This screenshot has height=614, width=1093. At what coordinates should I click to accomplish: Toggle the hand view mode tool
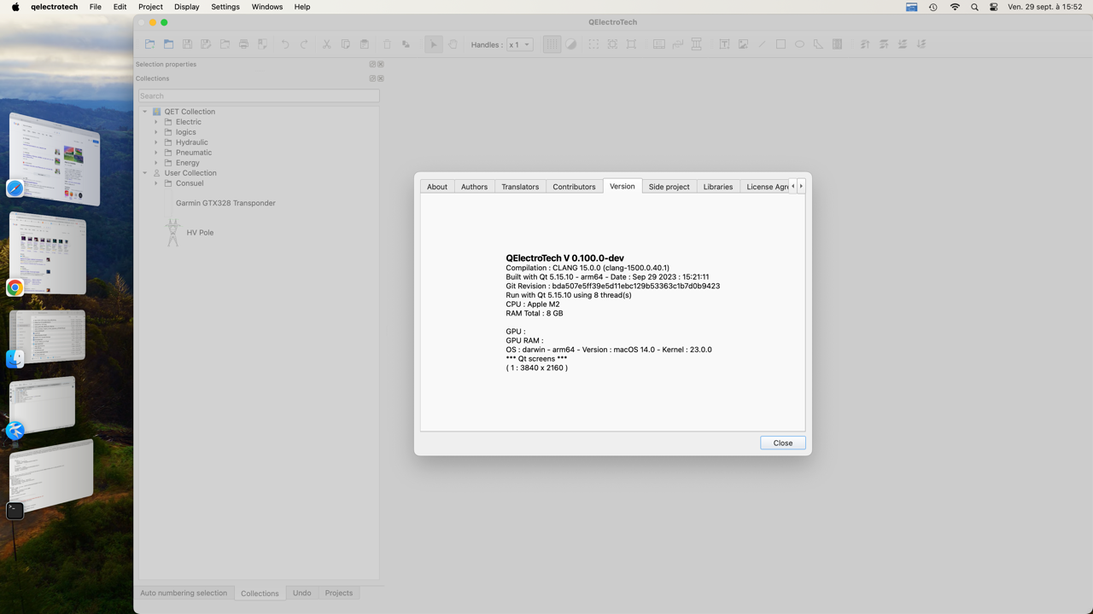point(452,44)
